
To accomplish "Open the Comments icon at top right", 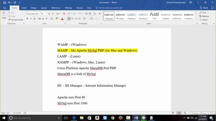I will click(x=213, y=8).
